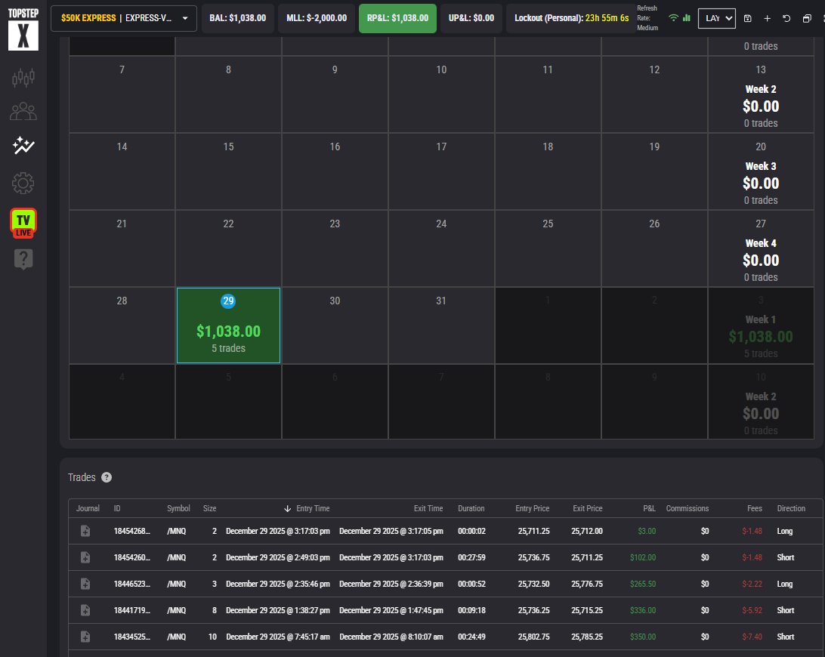Image resolution: width=825 pixels, height=657 pixels.
Task: Sort by the Size column header
Action: 209,508
